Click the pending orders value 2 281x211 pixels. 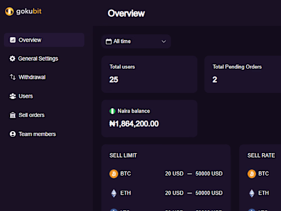click(x=215, y=79)
